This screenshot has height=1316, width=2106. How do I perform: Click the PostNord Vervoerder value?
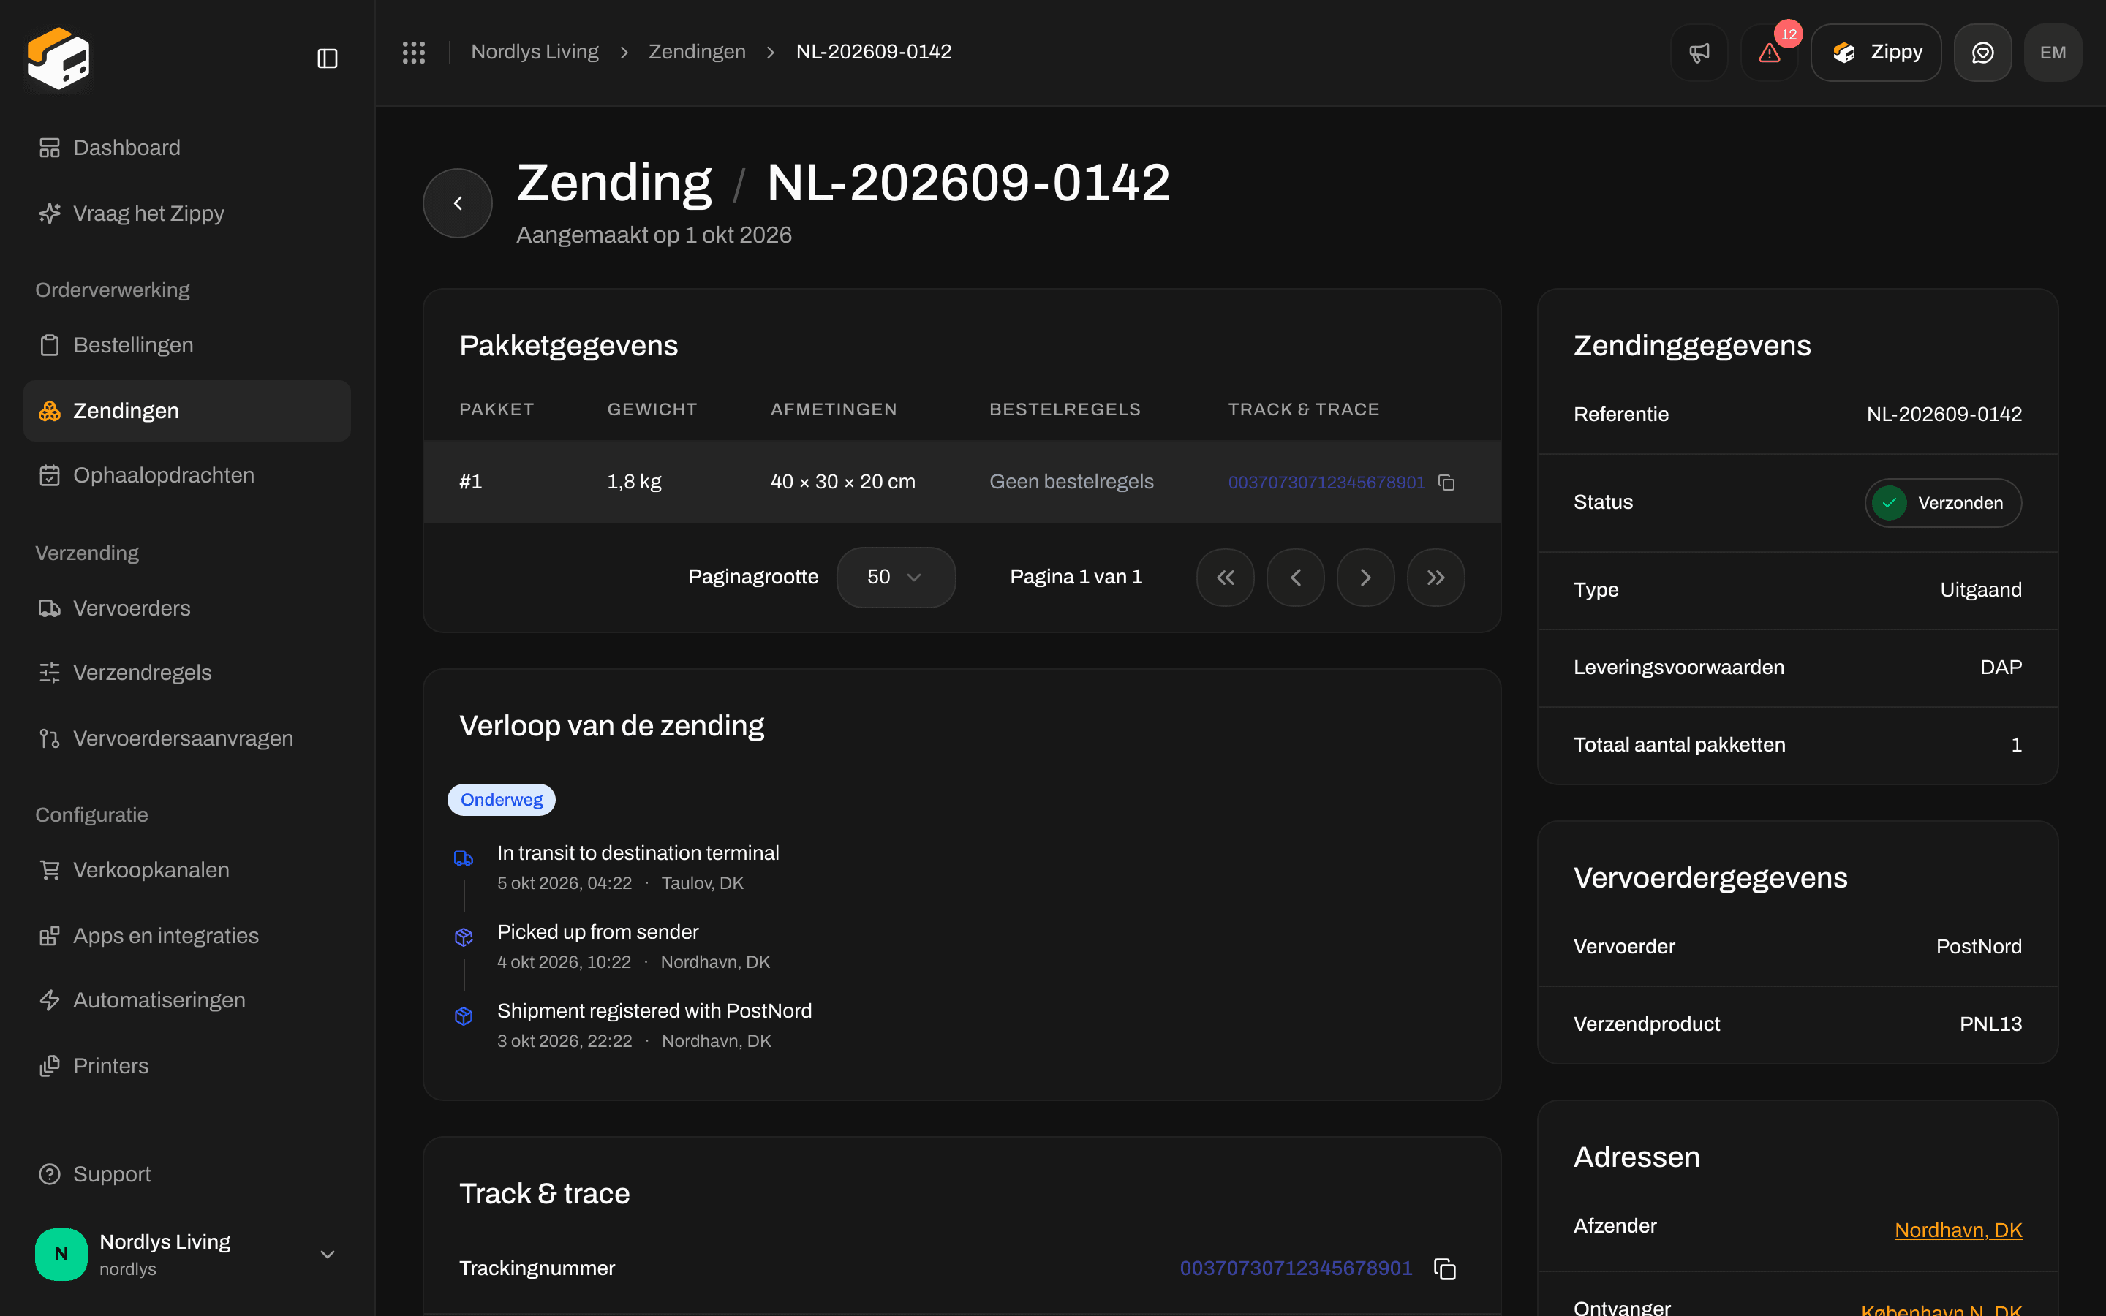point(1979,947)
